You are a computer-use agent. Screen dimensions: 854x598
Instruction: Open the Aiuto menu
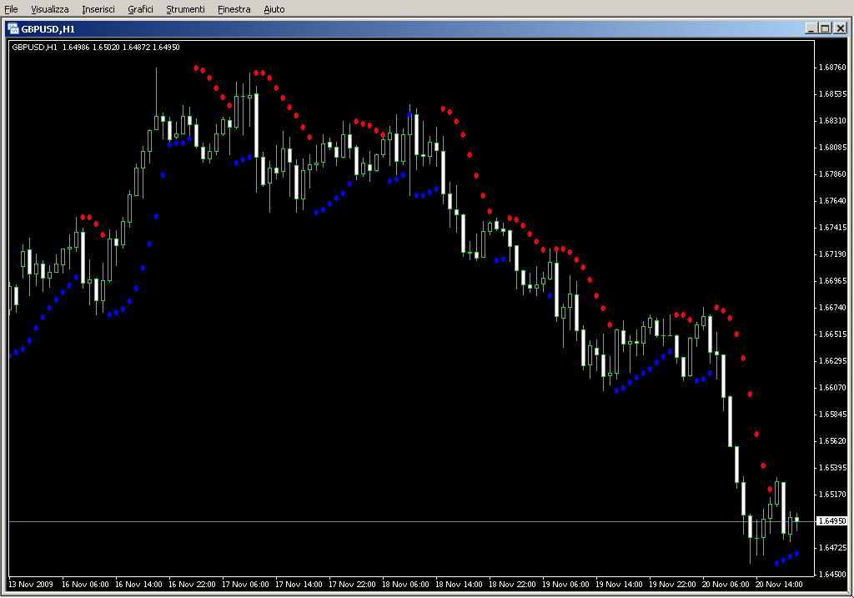274,9
